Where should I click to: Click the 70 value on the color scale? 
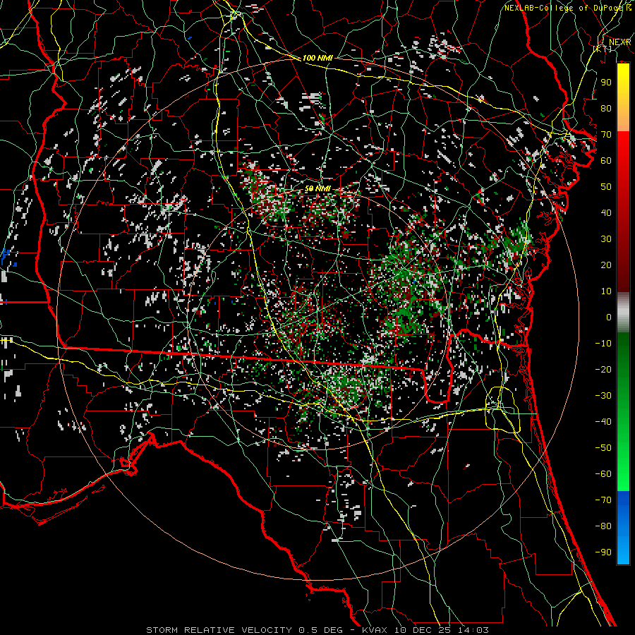click(x=606, y=135)
